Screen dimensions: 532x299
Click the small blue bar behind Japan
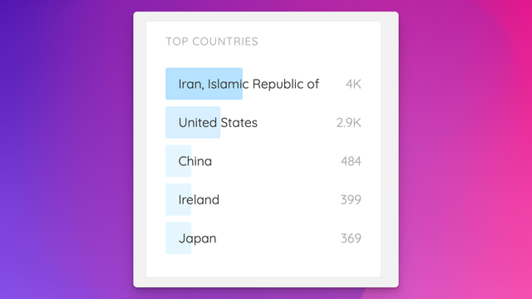coord(179,238)
